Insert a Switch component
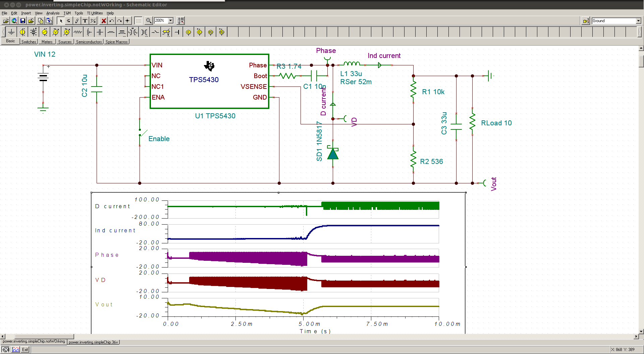The height and width of the screenshot is (354, 644). point(155,32)
